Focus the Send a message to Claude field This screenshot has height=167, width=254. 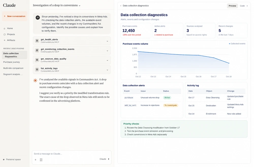click(x=72, y=154)
